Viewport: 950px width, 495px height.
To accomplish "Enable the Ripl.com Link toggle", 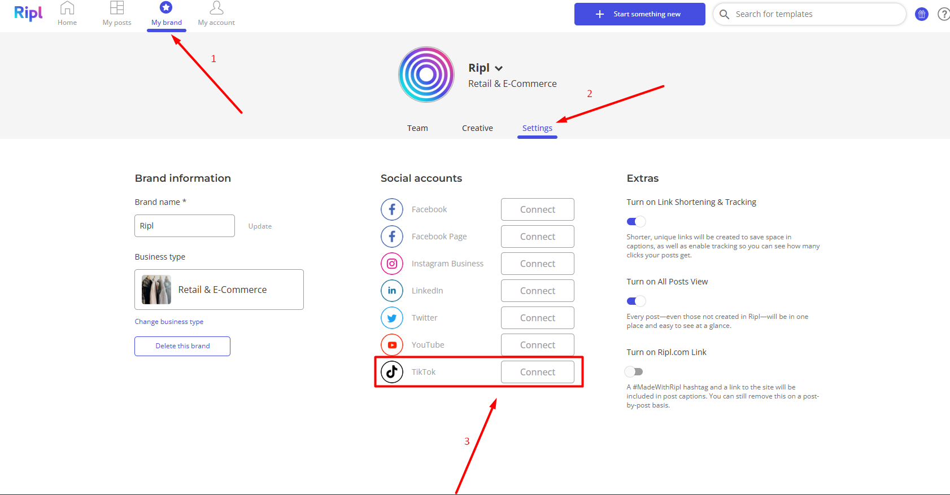I will (634, 371).
